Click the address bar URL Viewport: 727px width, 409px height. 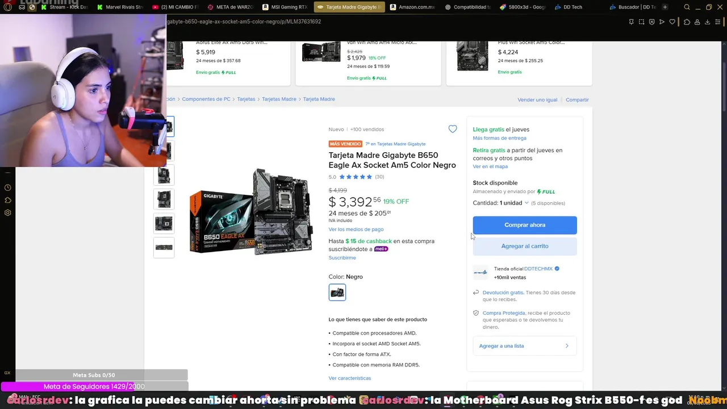pos(244,22)
